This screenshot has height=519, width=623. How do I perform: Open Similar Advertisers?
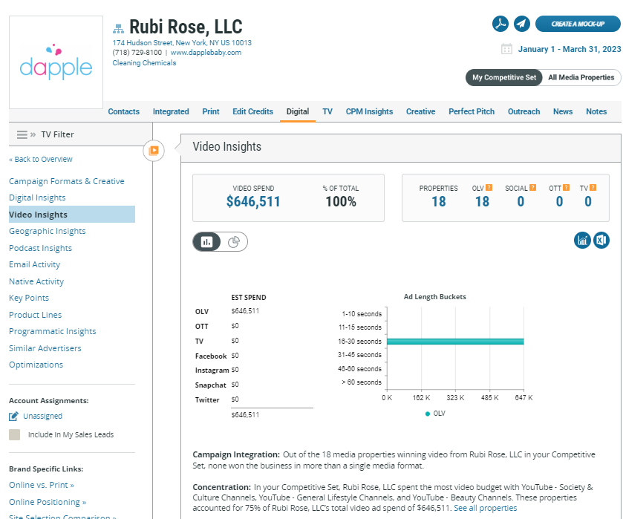[x=45, y=348]
